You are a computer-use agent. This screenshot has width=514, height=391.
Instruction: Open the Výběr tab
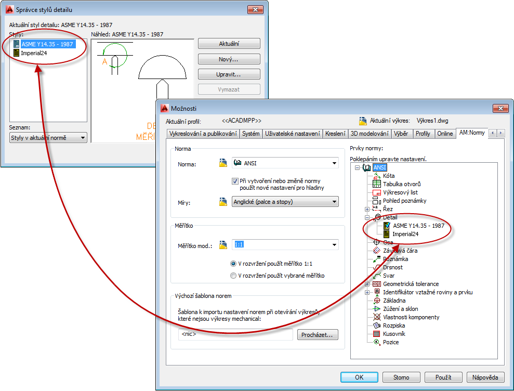(401, 134)
